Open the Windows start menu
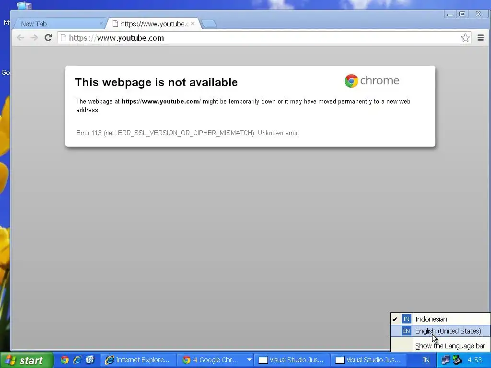The height and width of the screenshot is (368, 491). tap(26, 360)
